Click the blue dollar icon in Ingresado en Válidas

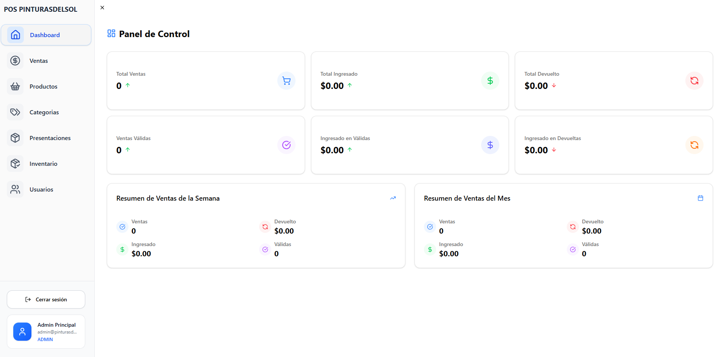pyautogui.click(x=490, y=145)
